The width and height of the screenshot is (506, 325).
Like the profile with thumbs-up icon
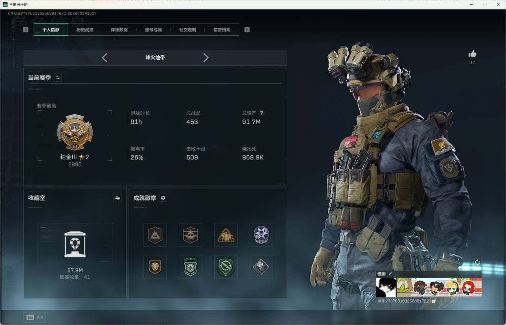tap(472, 54)
